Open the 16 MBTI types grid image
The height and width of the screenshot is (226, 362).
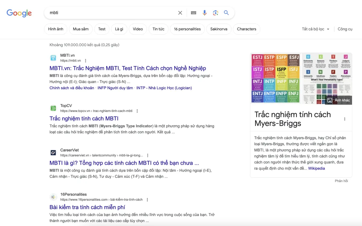[276, 79]
